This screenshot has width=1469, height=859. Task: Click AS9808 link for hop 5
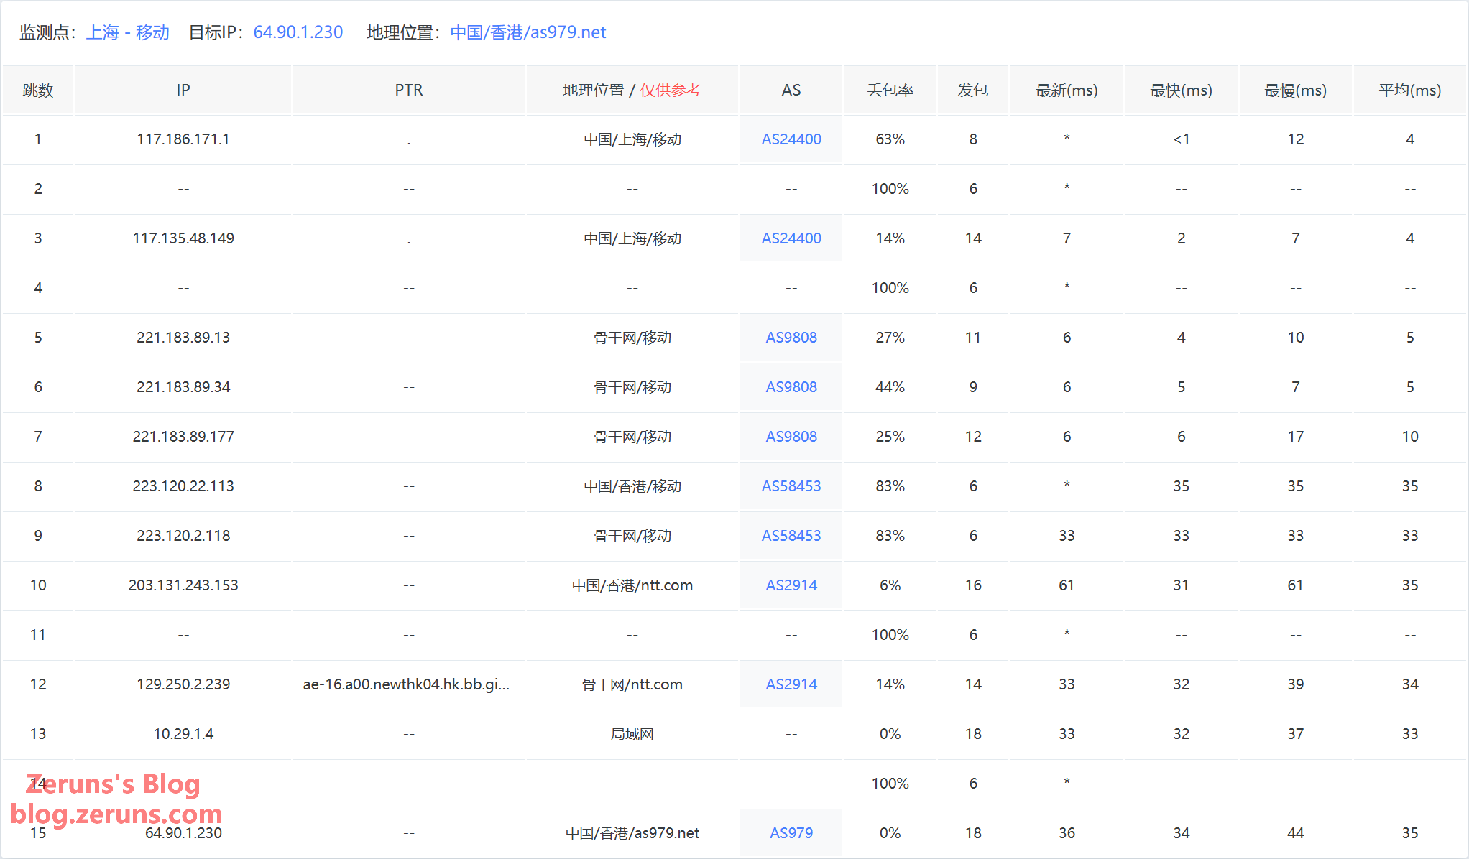[791, 338]
